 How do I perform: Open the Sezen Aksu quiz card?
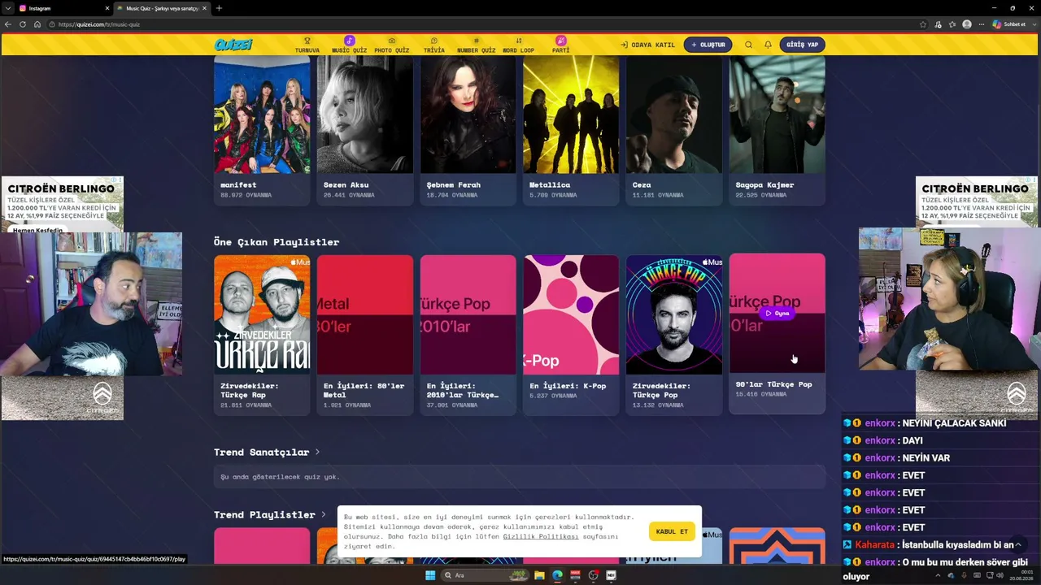tap(365, 130)
